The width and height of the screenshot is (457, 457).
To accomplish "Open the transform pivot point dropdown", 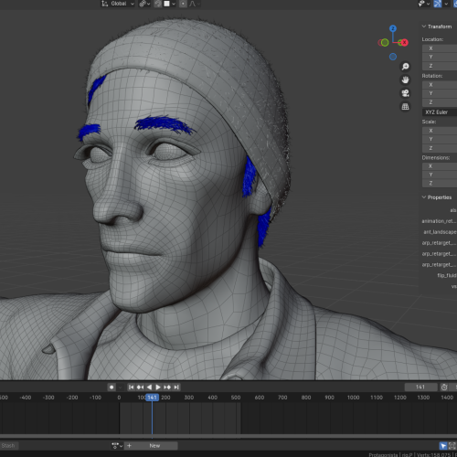I will coord(144,4).
